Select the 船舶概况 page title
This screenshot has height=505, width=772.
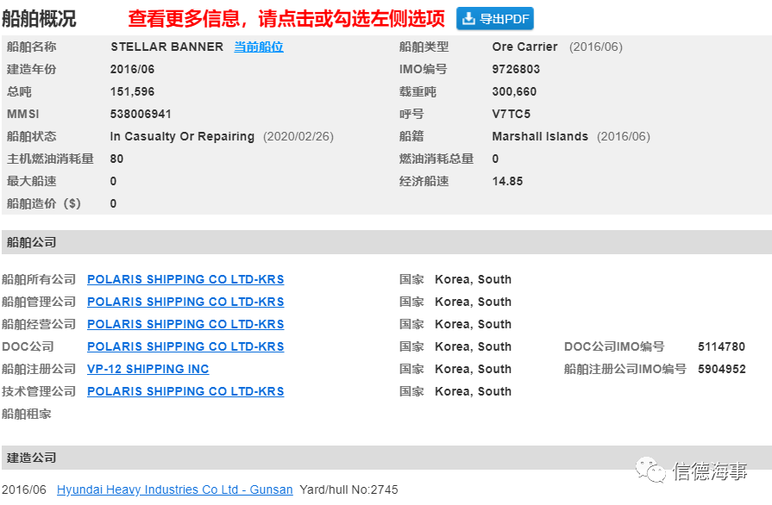(39, 19)
